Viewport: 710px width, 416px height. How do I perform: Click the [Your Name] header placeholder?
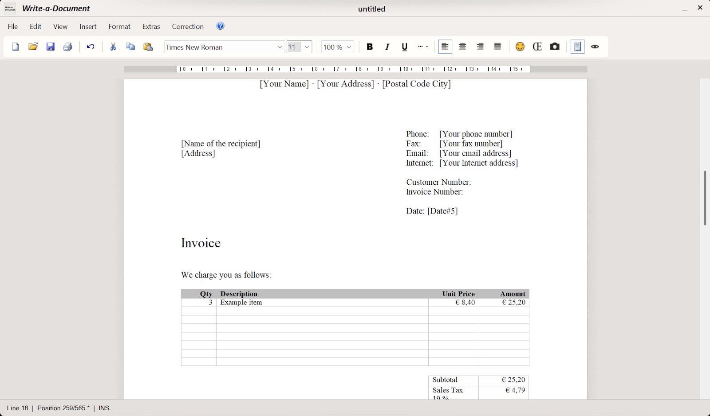click(284, 84)
